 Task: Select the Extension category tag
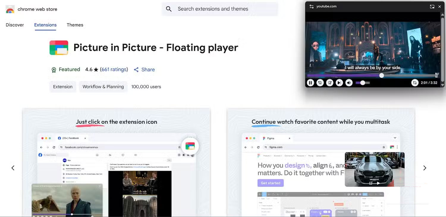click(x=62, y=86)
